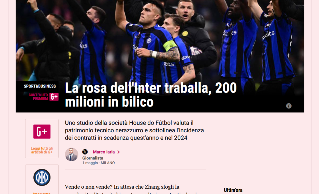319x194 pixels.
Task: Open Marco Iaria author link
Action: 104,152
